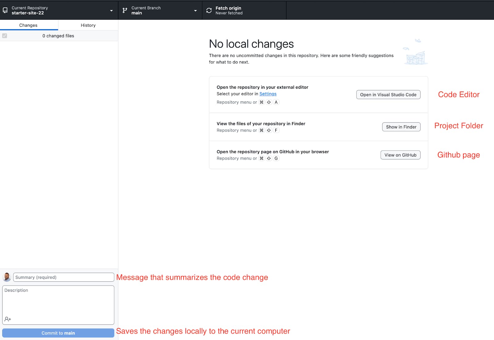
Task: Click the user avatar next to Summary field
Action: [x=7, y=277]
